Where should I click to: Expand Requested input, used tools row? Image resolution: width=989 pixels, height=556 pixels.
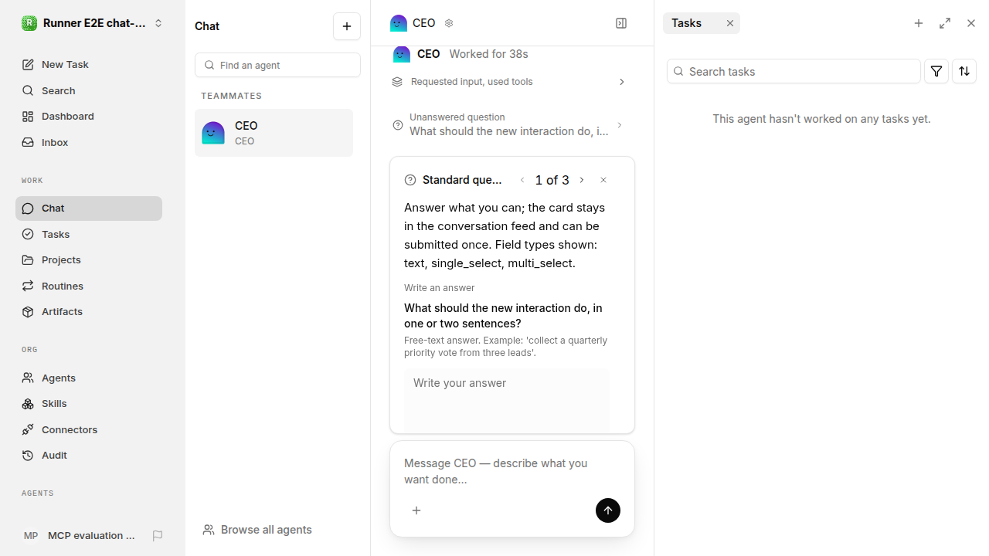tap(510, 82)
